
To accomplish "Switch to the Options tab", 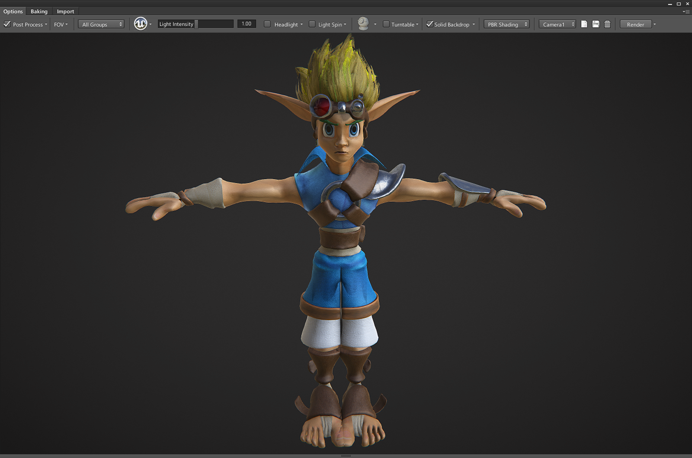I will click(13, 11).
